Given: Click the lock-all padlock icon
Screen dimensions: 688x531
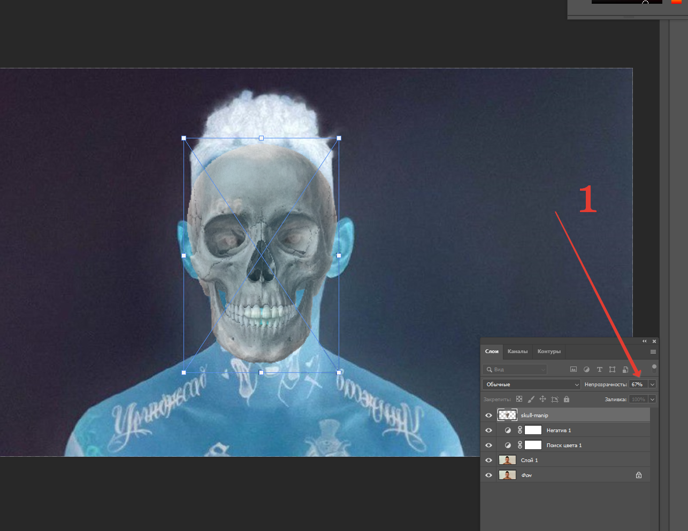Looking at the screenshot, I should click(x=567, y=399).
